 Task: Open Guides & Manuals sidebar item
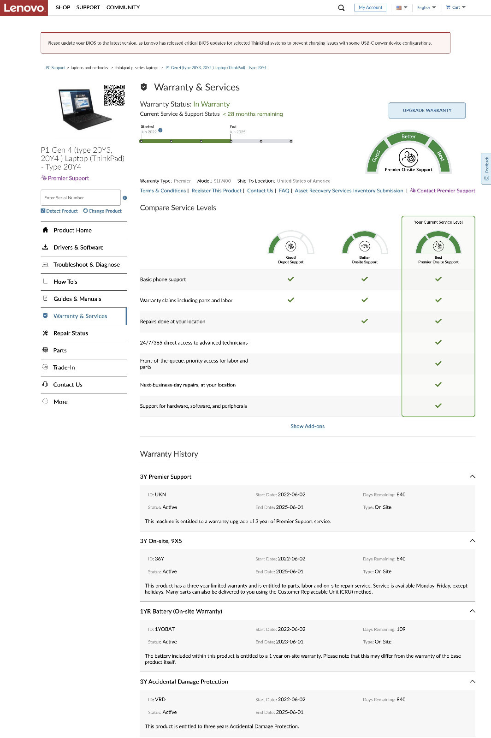(x=84, y=299)
